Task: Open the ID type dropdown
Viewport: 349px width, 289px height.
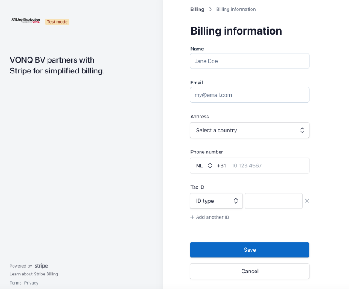Action: pyautogui.click(x=216, y=201)
